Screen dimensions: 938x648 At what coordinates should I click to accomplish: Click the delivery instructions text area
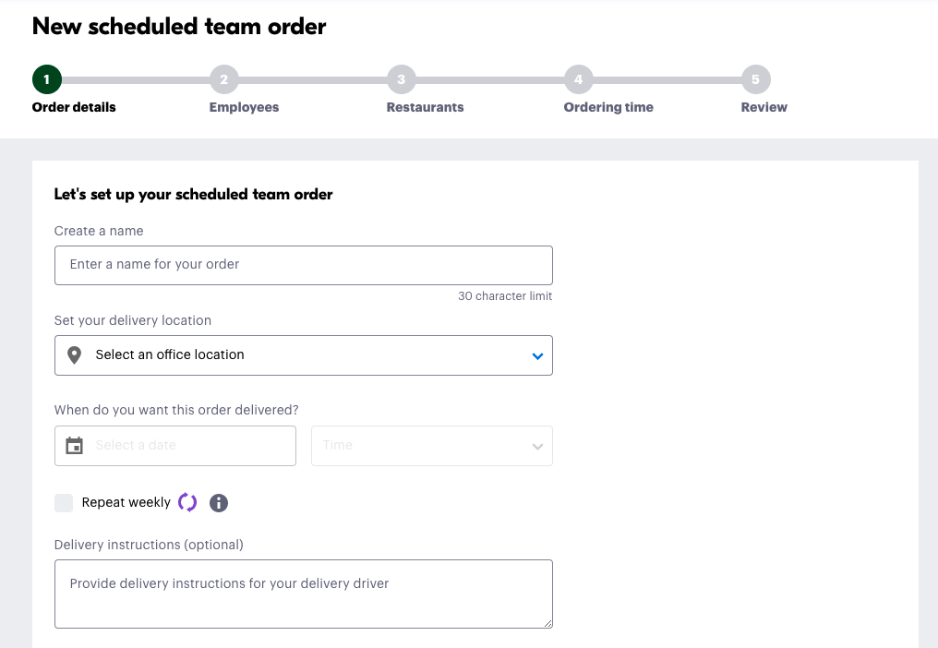coord(303,594)
